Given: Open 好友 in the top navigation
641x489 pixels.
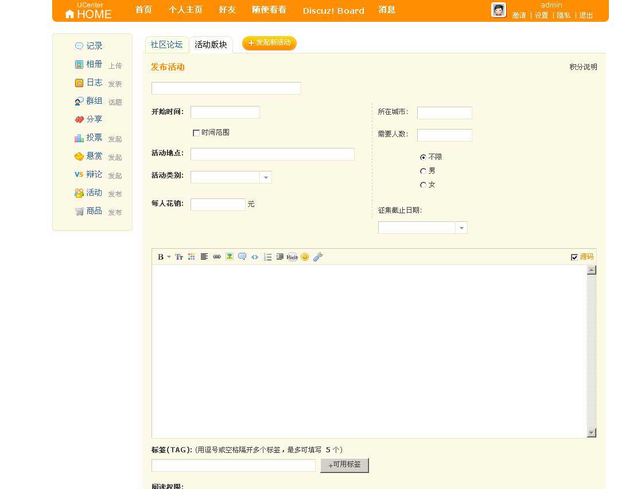Looking at the screenshot, I should (x=227, y=10).
